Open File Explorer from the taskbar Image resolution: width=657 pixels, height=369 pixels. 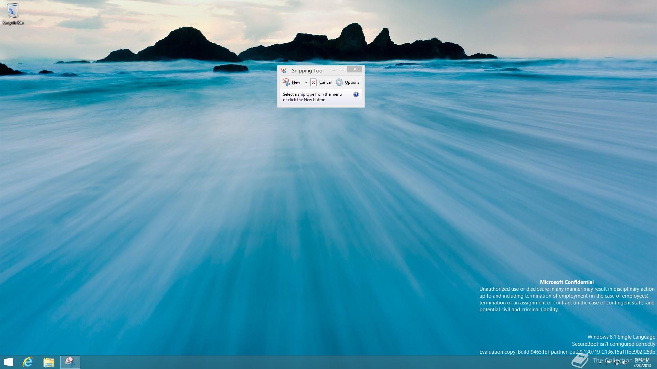point(49,362)
